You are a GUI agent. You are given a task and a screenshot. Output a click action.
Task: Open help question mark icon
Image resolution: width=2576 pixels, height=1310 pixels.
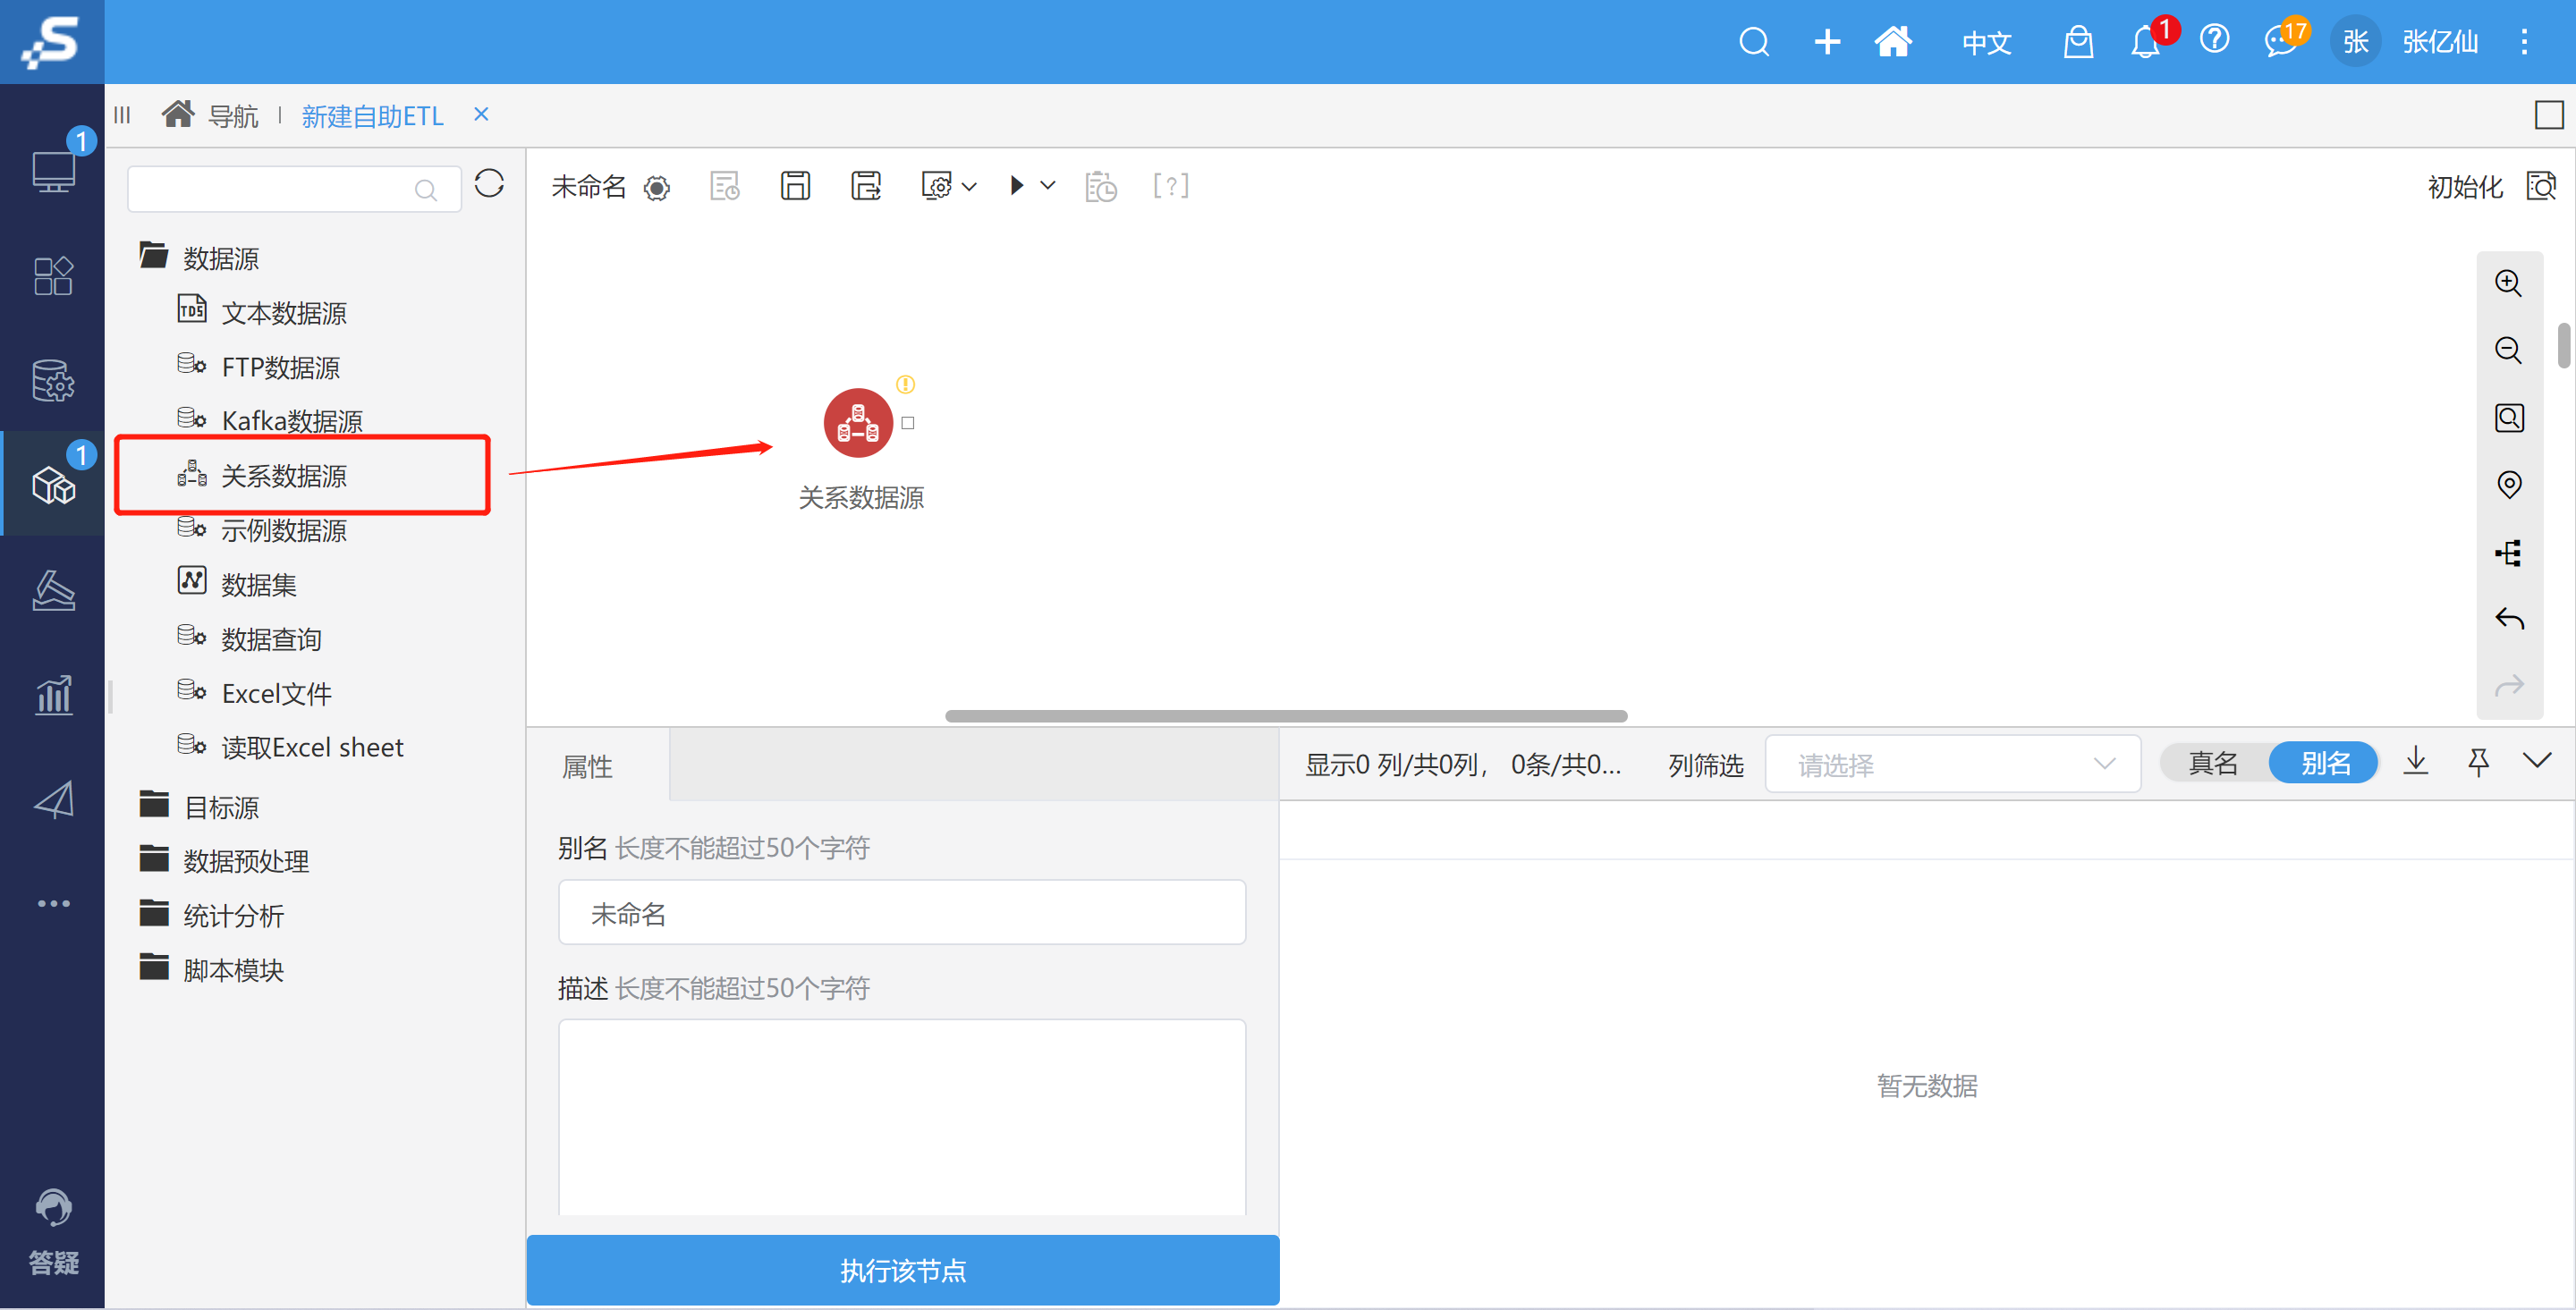[x=2214, y=40]
